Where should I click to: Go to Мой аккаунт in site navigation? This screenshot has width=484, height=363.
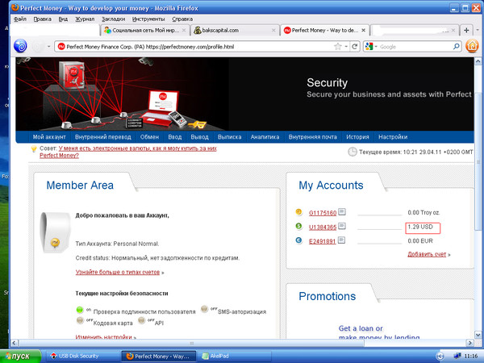[49, 137]
